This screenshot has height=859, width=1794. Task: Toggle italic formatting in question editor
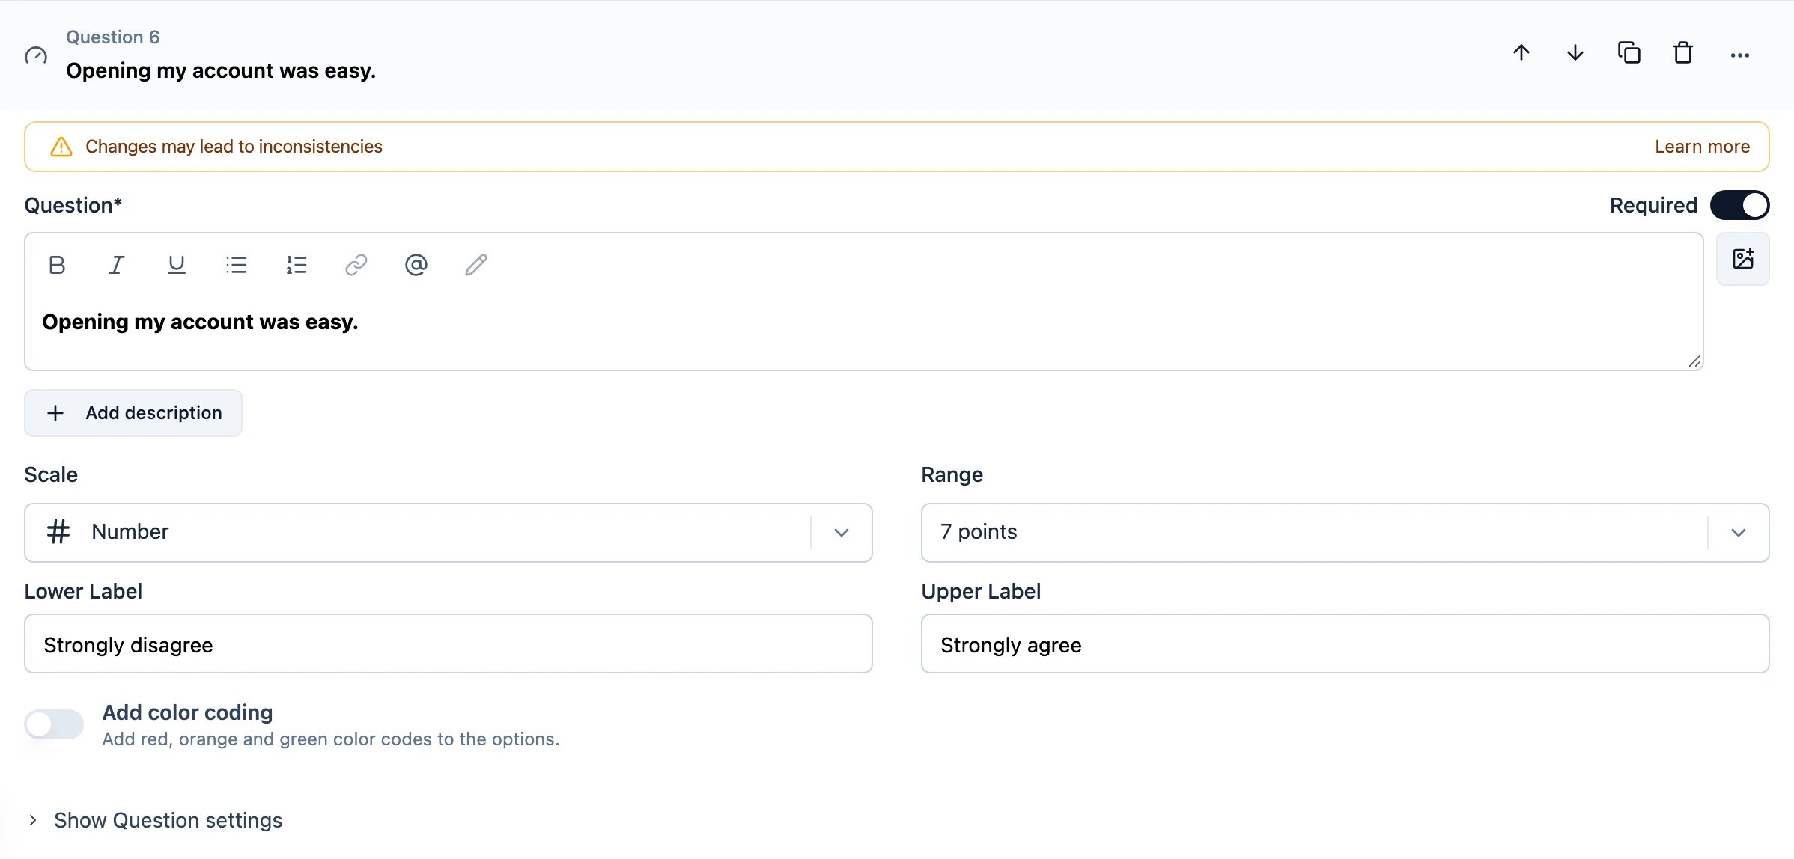point(116,265)
